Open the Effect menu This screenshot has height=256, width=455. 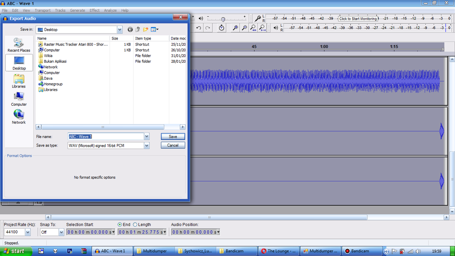(x=95, y=10)
